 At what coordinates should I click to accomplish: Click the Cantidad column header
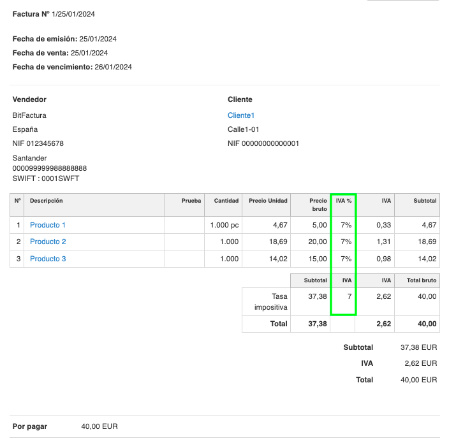pyautogui.click(x=226, y=201)
